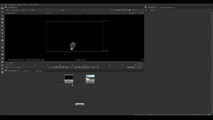Step backward one frame button
213x120 pixels.
(x=63, y=67)
